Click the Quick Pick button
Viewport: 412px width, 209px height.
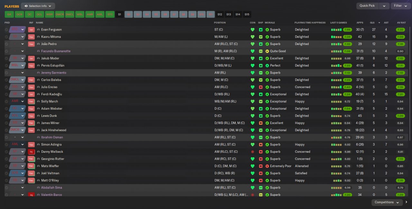(367, 6)
